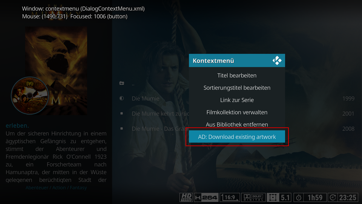Select Titel bearbeiten from the context menu
This screenshot has width=362, height=204.
point(237,76)
